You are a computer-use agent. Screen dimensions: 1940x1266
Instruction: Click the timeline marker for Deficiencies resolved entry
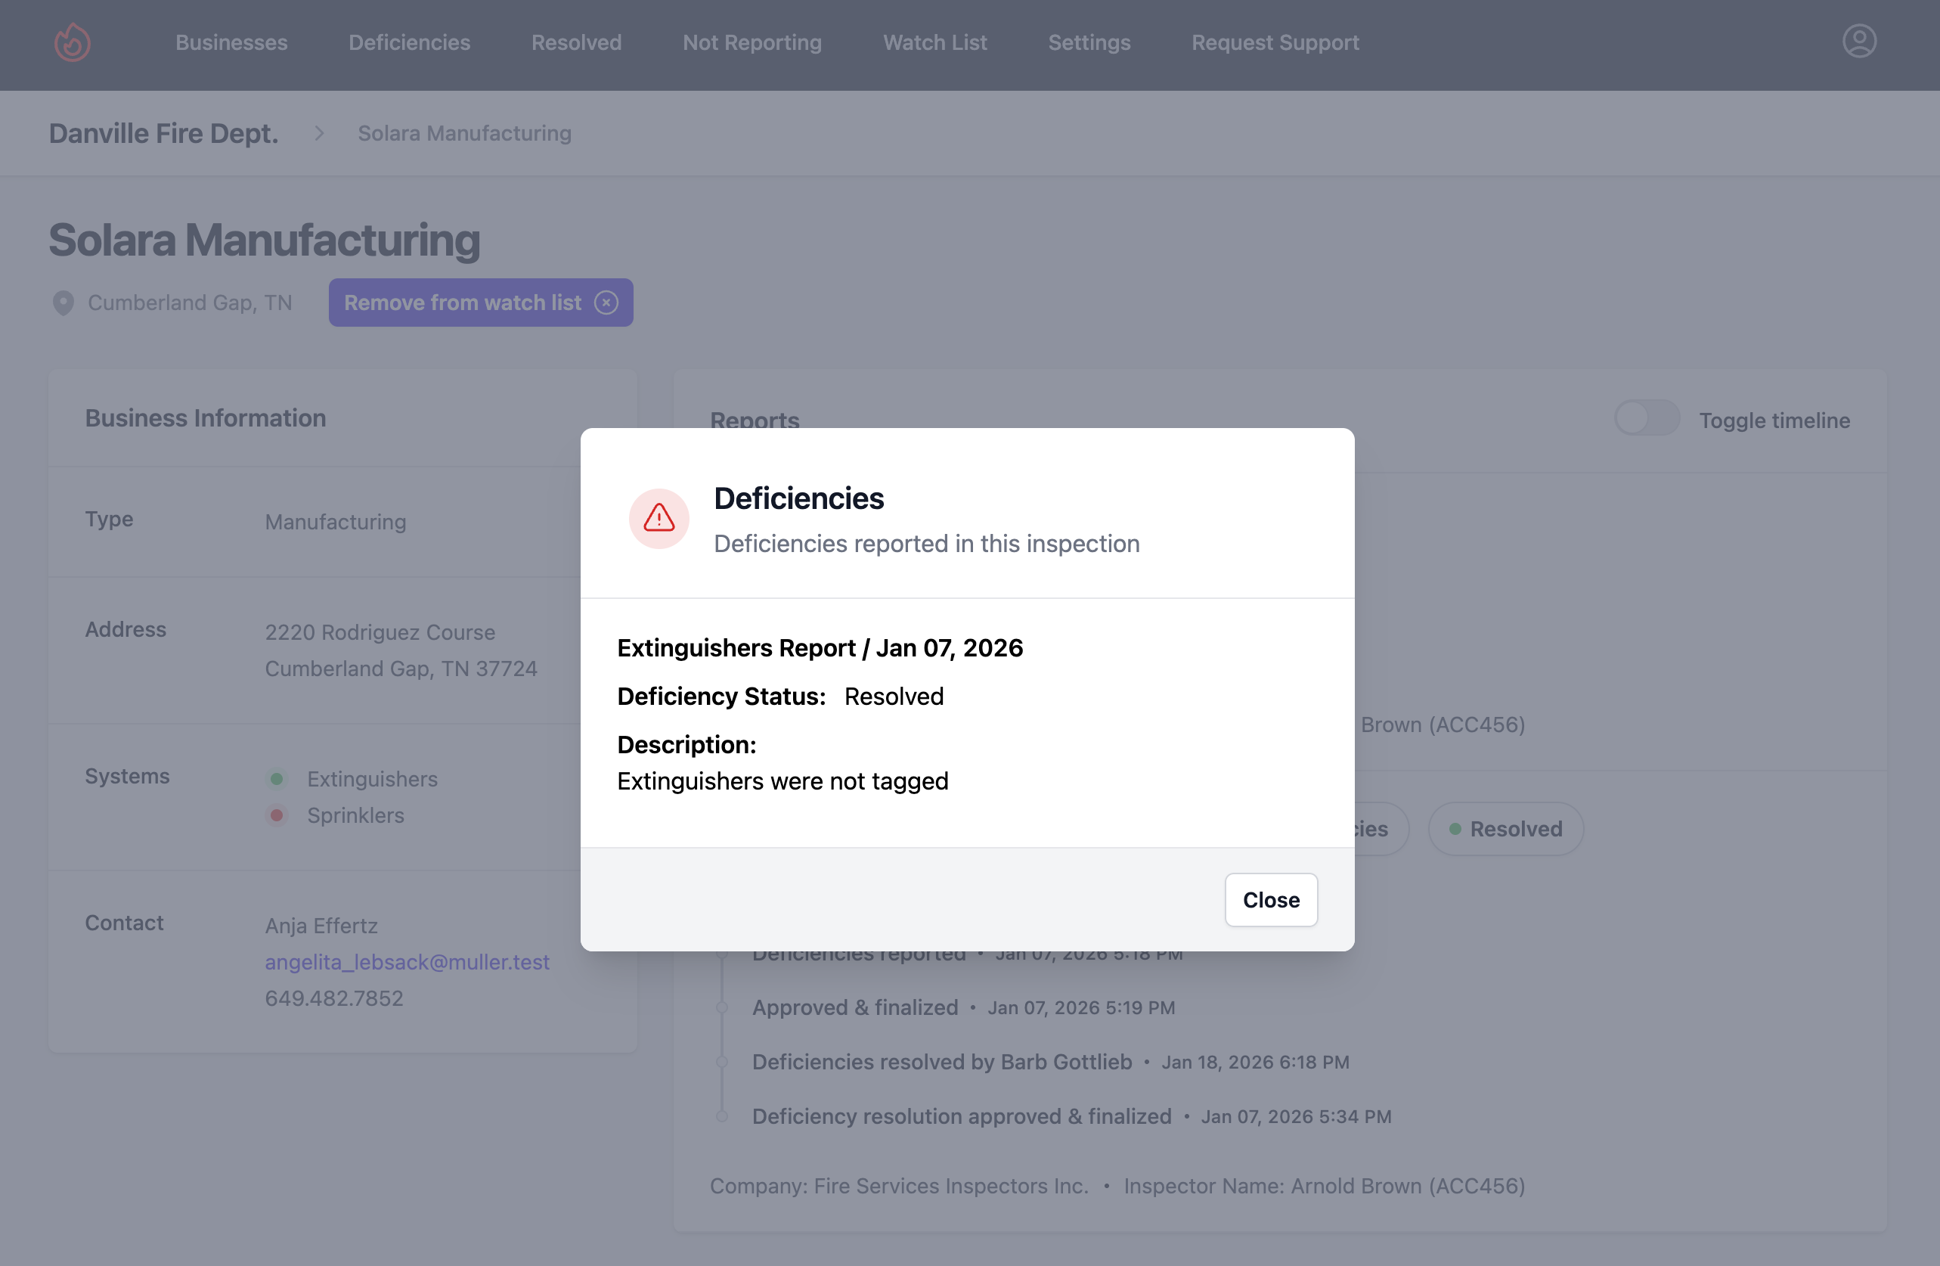click(x=722, y=1061)
